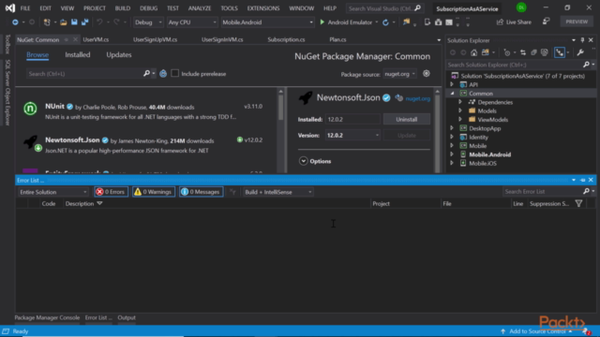
Task: Expand the Models folder node
Action: point(460,110)
